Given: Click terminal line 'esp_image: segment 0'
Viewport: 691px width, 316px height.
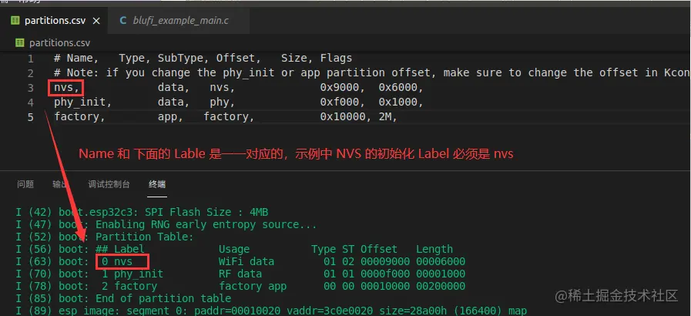Looking at the screenshot, I should (x=271, y=311).
